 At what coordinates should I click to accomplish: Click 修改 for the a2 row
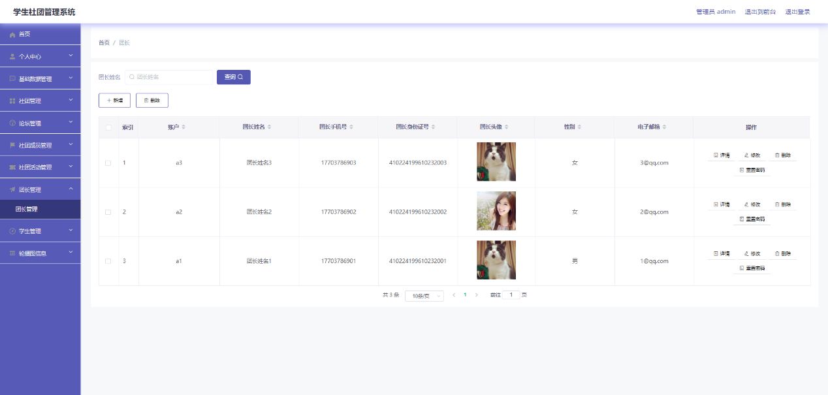tap(752, 204)
